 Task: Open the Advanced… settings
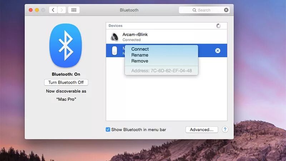(202, 130)
